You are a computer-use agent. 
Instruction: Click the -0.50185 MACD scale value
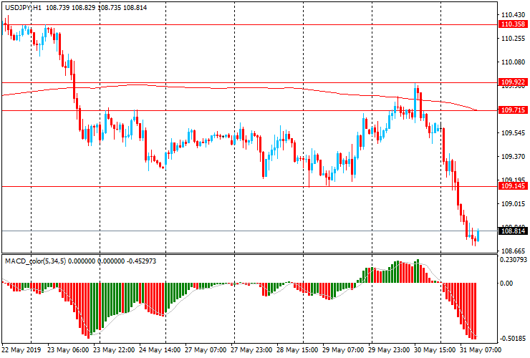click(x=513, y=339)
